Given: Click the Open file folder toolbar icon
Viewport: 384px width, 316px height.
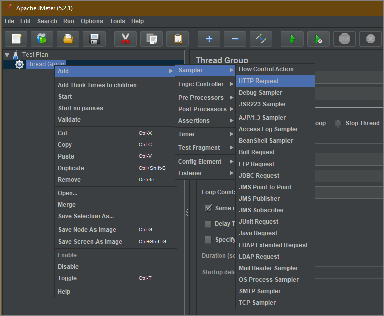Looking at the screenshot, I should 68,39.
